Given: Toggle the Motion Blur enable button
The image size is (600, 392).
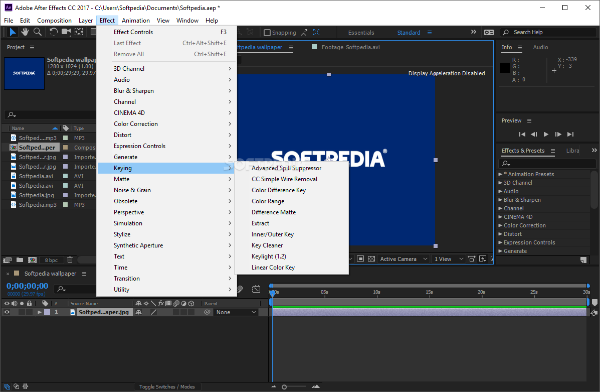Looking at the screenshot, I should (240, 289).
